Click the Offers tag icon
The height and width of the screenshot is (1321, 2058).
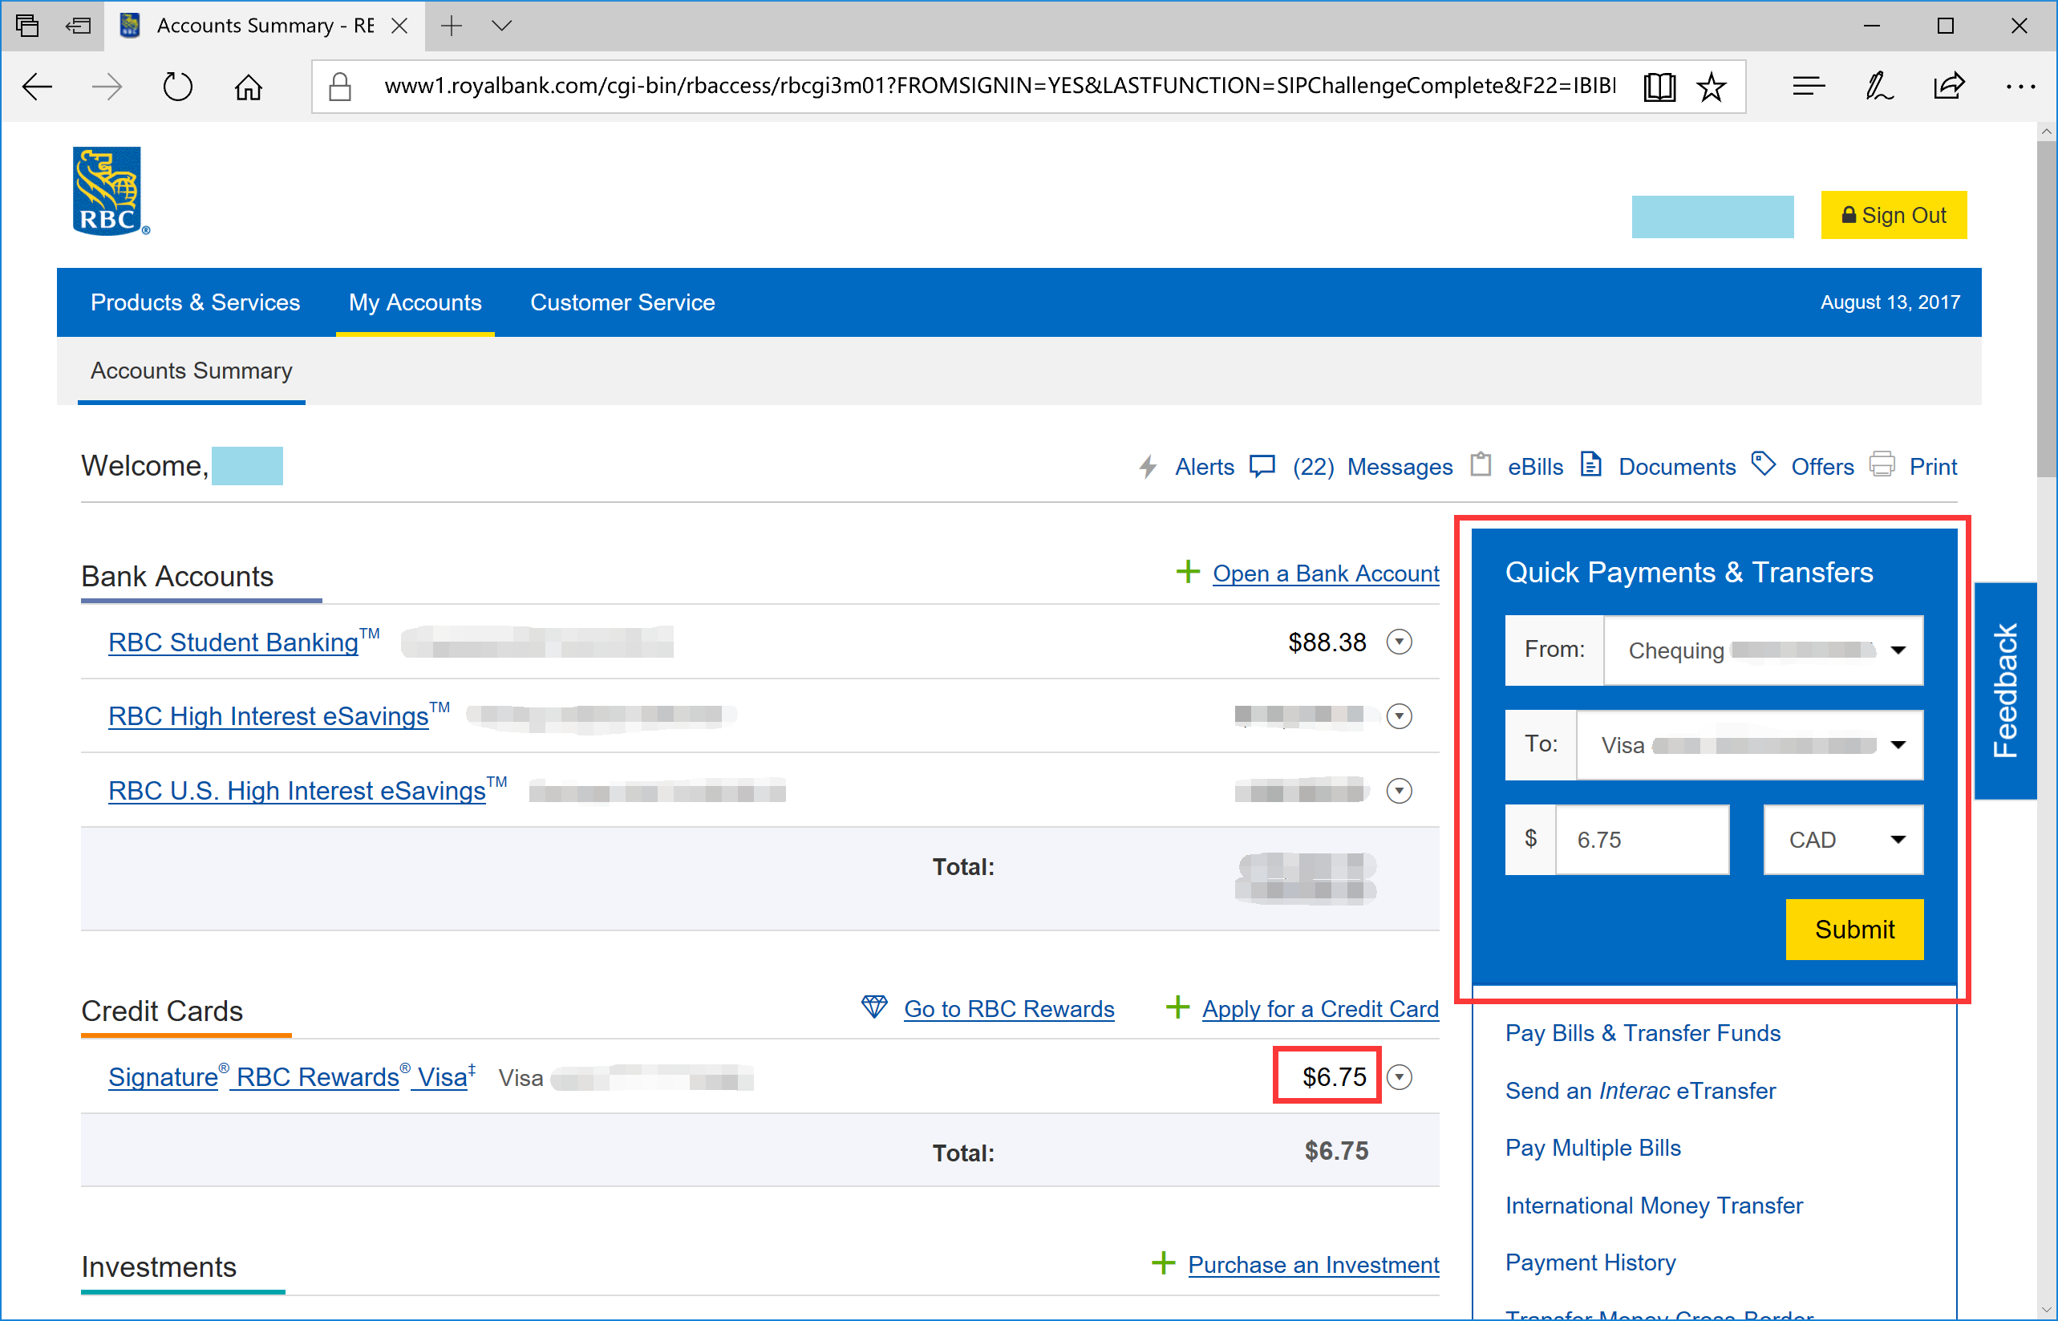(1763, 464)
